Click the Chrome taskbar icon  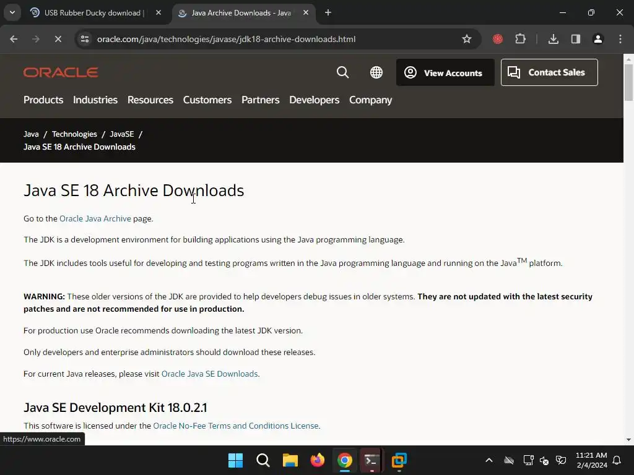pos(344,460)
